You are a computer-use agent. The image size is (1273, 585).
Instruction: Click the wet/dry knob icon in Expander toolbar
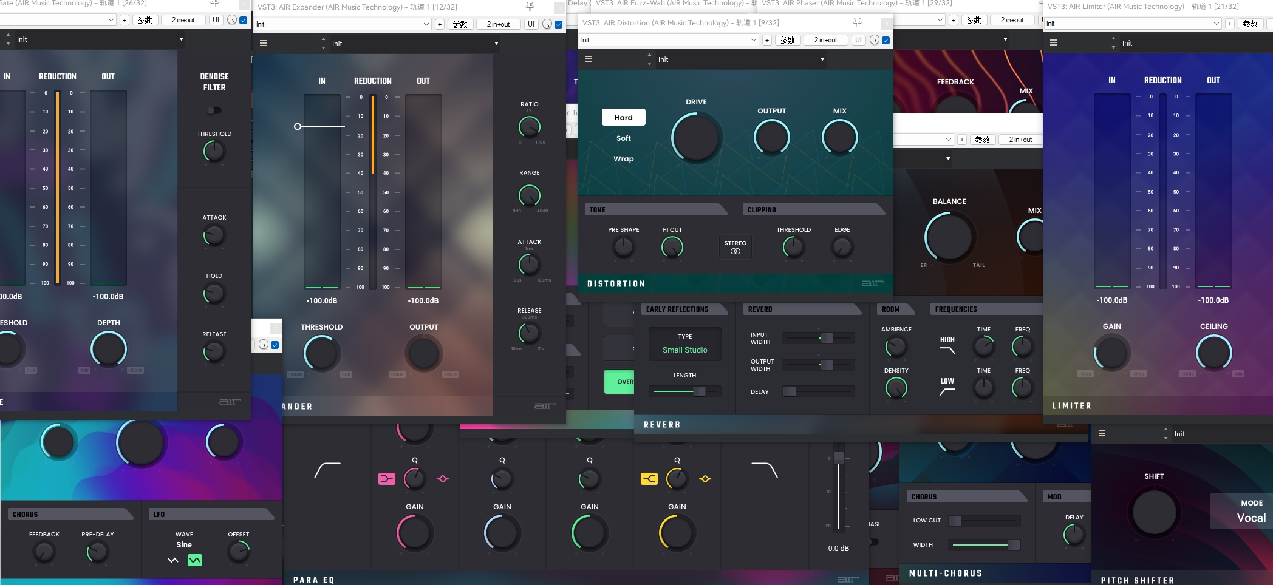click(547, 24)
